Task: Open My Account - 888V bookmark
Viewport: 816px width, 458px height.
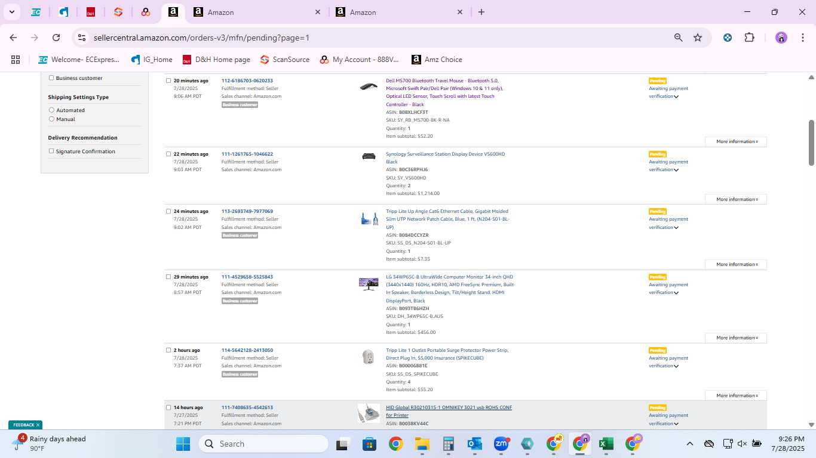Action: (x=359, y=60)
